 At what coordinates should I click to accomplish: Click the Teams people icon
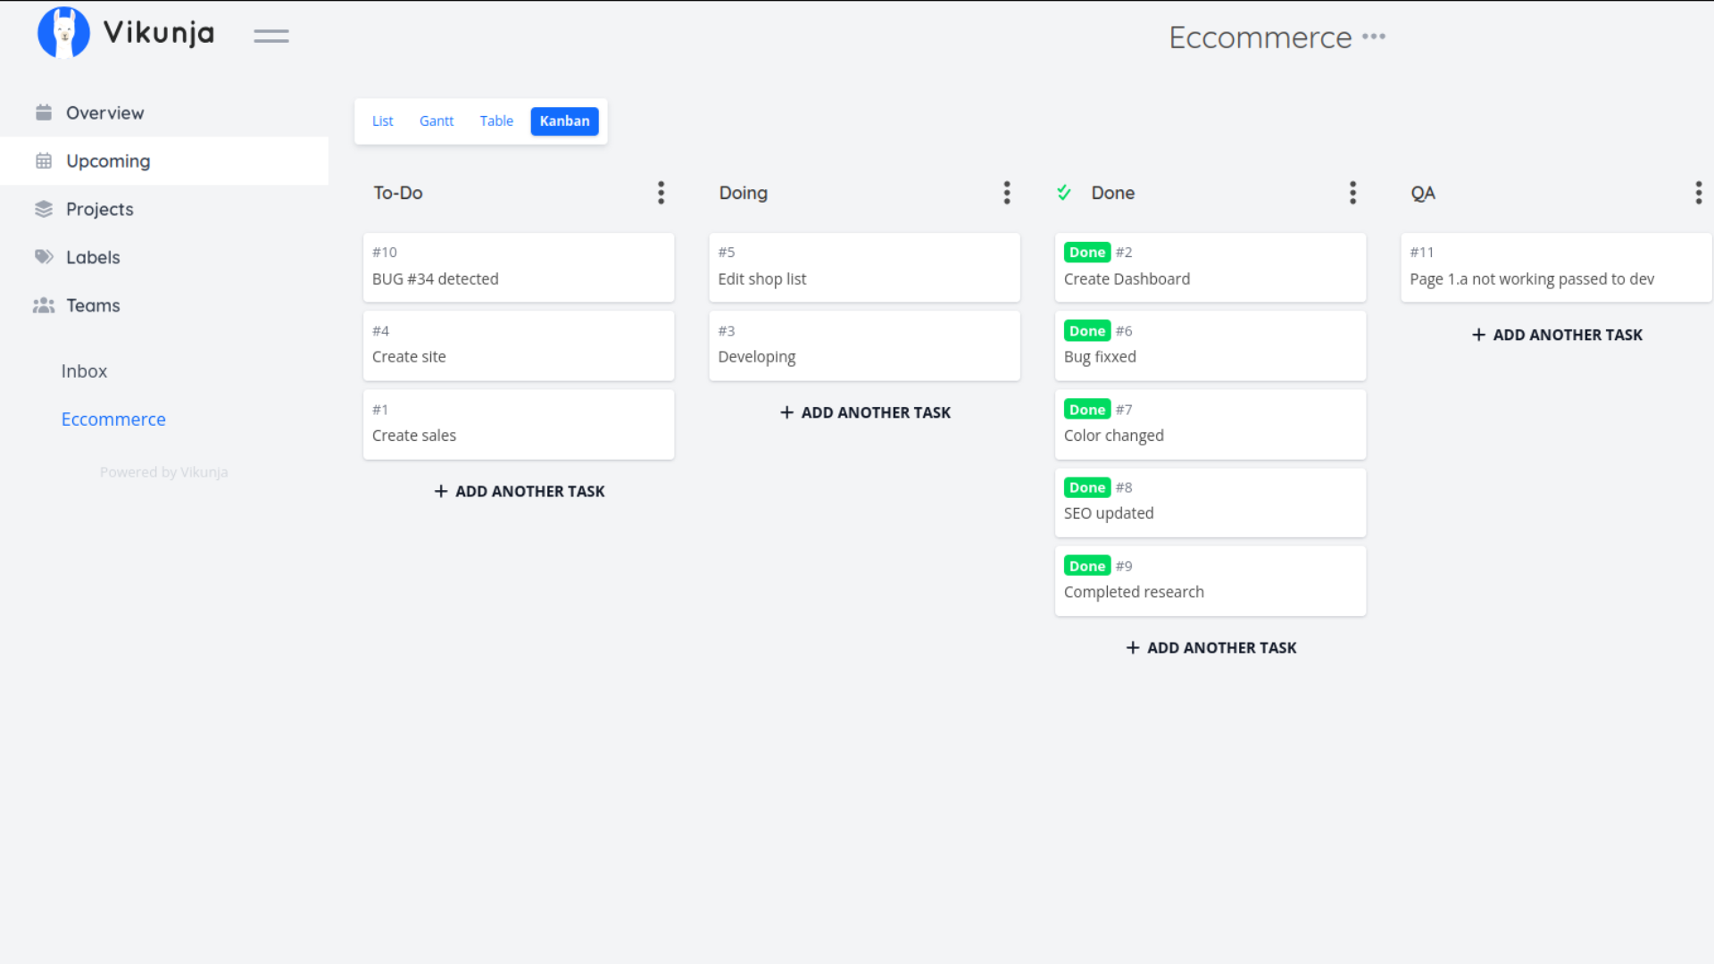[44, 305]
